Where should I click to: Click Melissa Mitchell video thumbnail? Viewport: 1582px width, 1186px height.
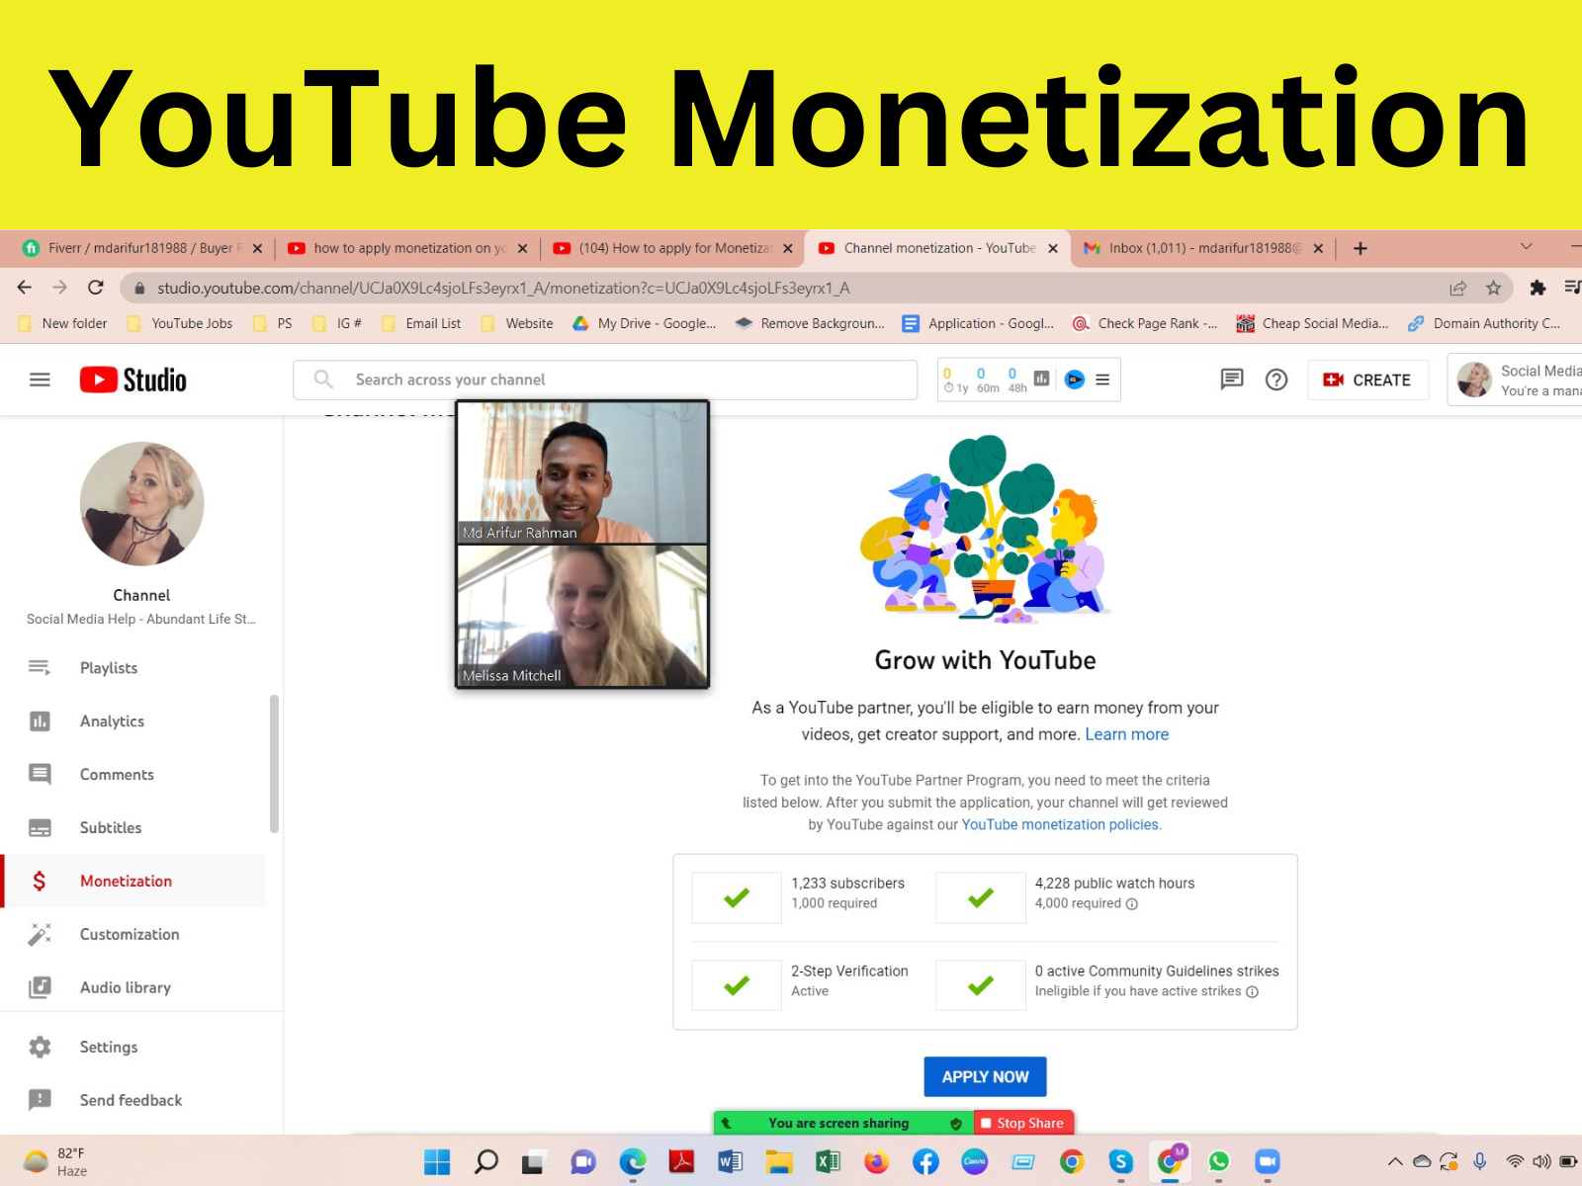click(x=582, y=616)
